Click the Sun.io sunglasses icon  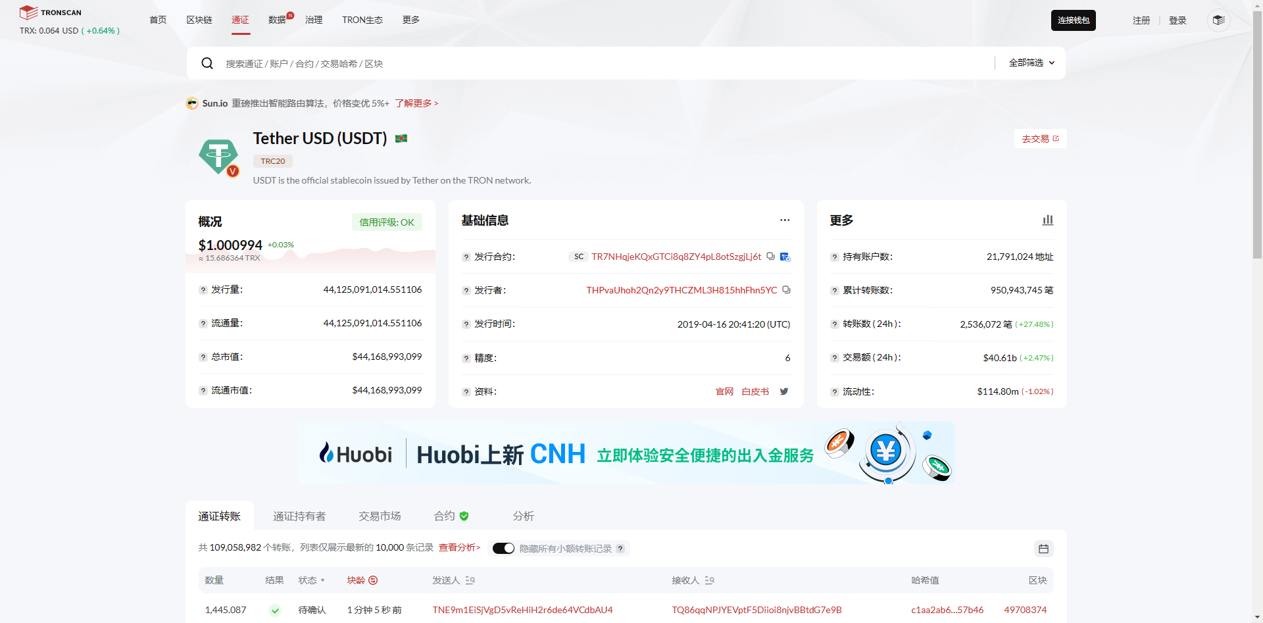(x=192, y=103)
